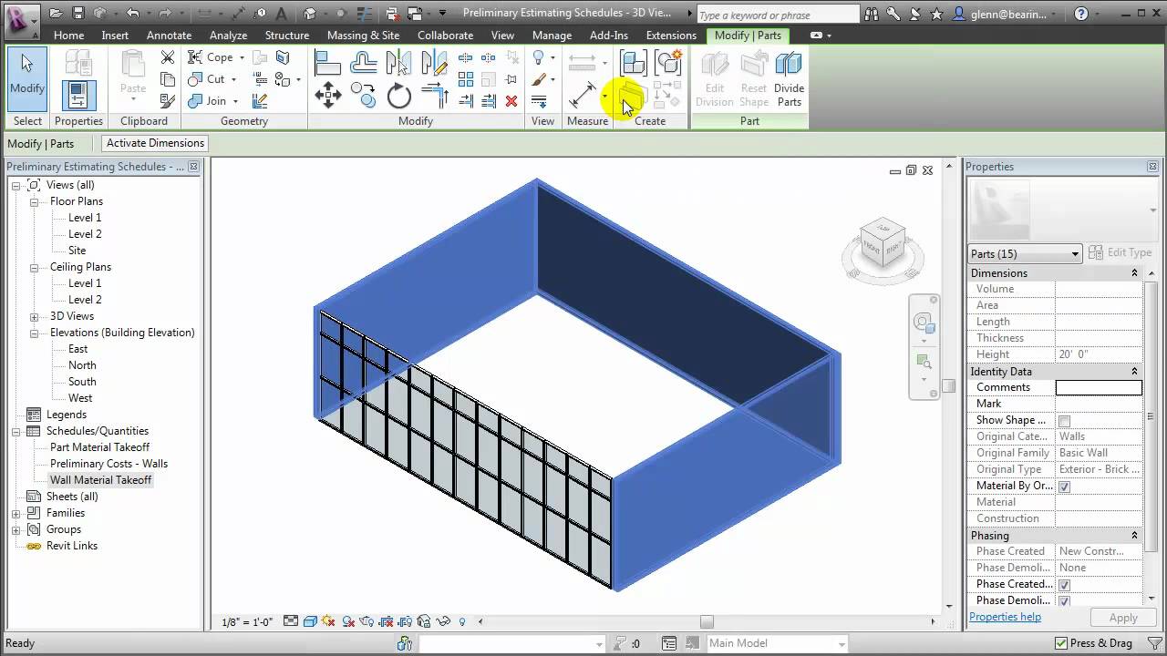Toggle the Show Shape Handles checkbox
The image size is (1167, 656).
[1064, 421]
